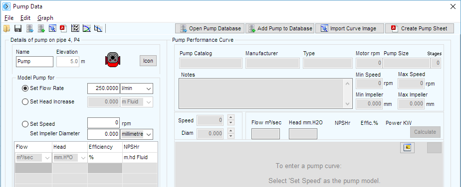This screenshot has width=461, height=187.
Task: Click the red pump symbol image
Action: [113, 60]
